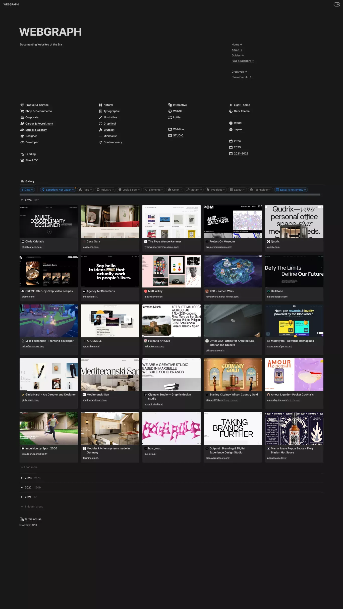The image size is (343, 609).
Task: Open the Industry filter dropdown
Action: (x=105, y=190)
